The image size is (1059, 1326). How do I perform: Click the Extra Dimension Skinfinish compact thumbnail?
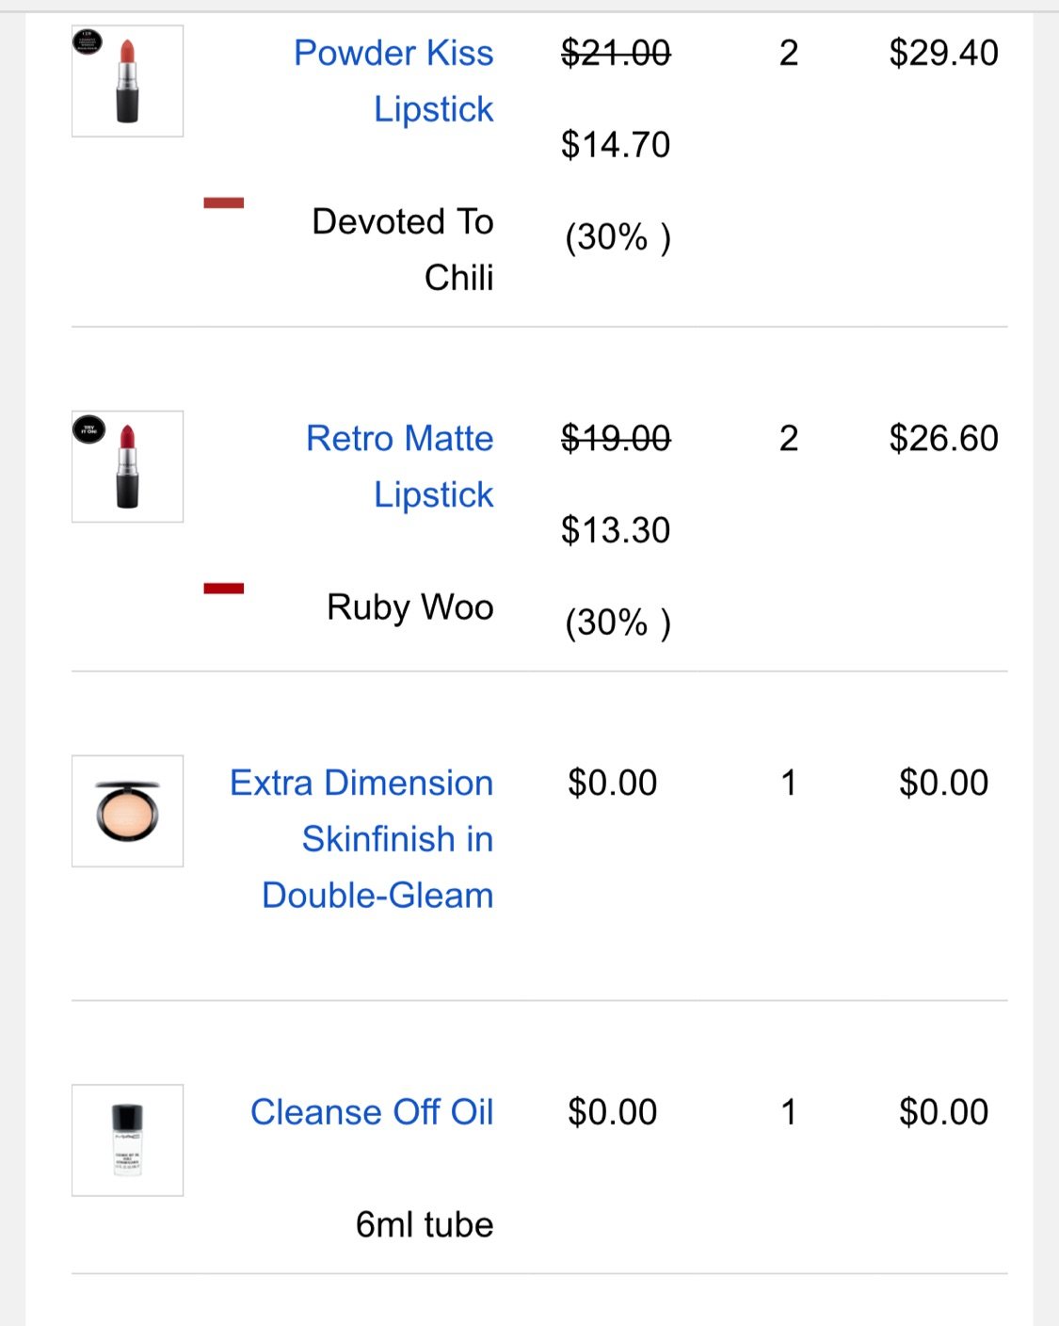click(127, 811)
